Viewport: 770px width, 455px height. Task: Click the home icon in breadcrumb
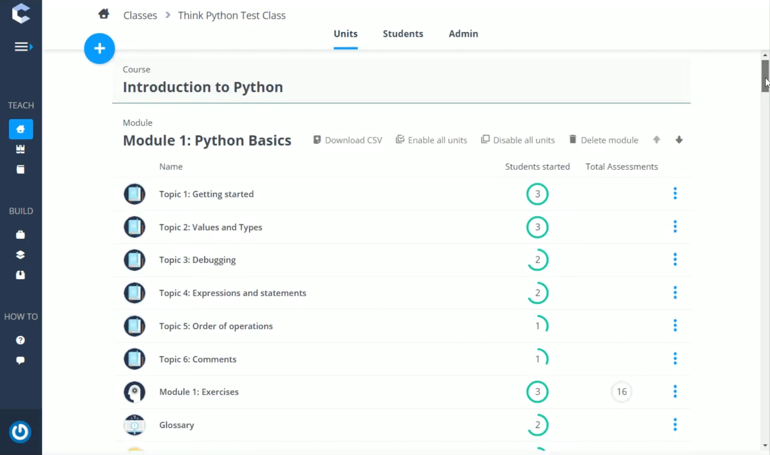coord(104,14)
